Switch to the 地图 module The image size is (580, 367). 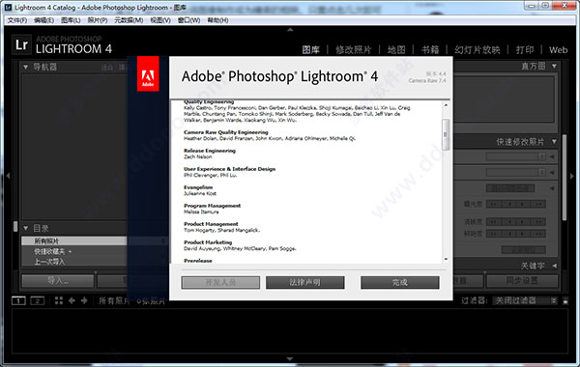[x=396, y=50]
